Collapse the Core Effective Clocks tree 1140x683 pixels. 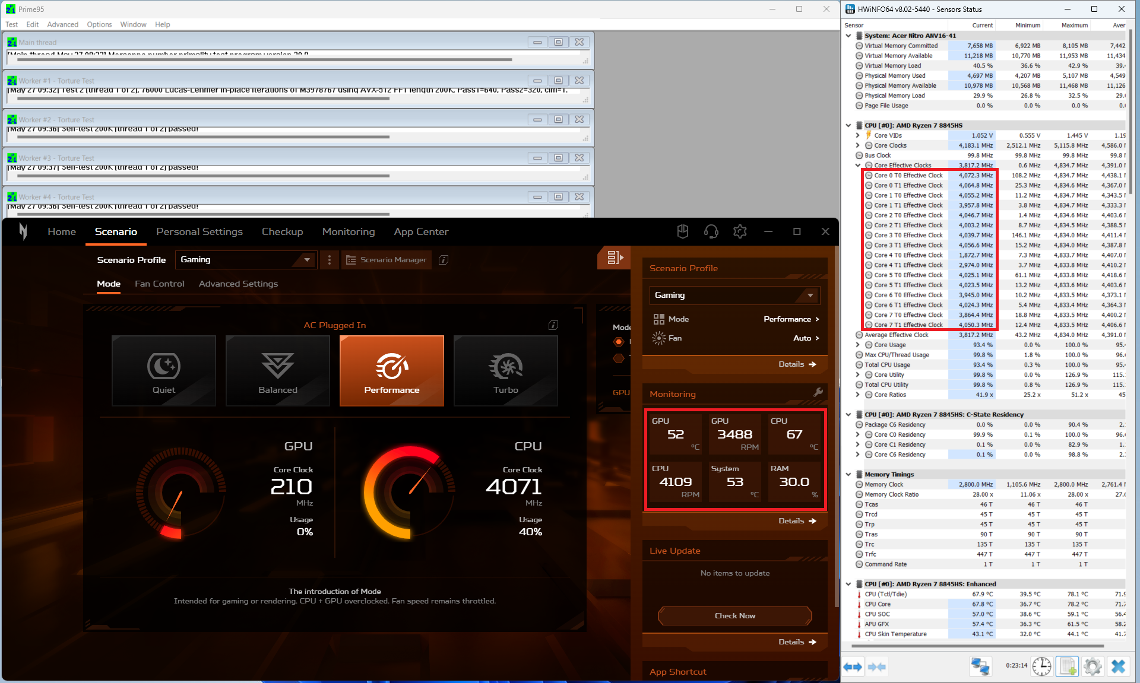[x=857, y=166]
